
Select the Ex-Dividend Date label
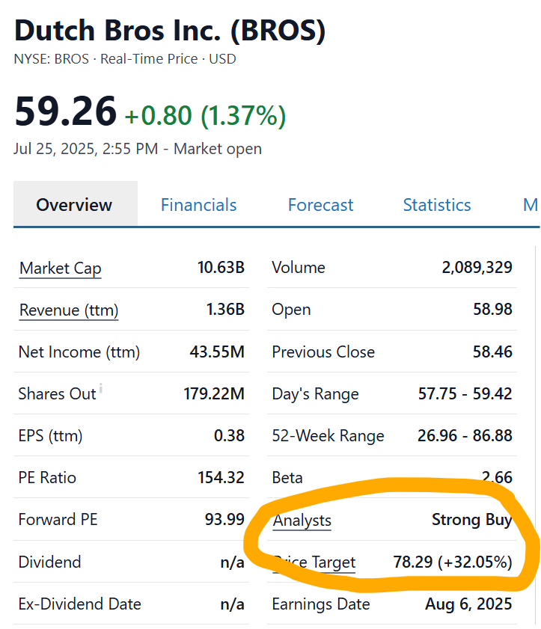[79, 604]
